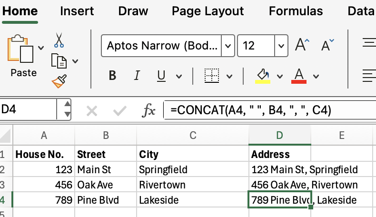Copy selection with the Copy icon
The image size is (376, 217).
click(x=59, y=61)
